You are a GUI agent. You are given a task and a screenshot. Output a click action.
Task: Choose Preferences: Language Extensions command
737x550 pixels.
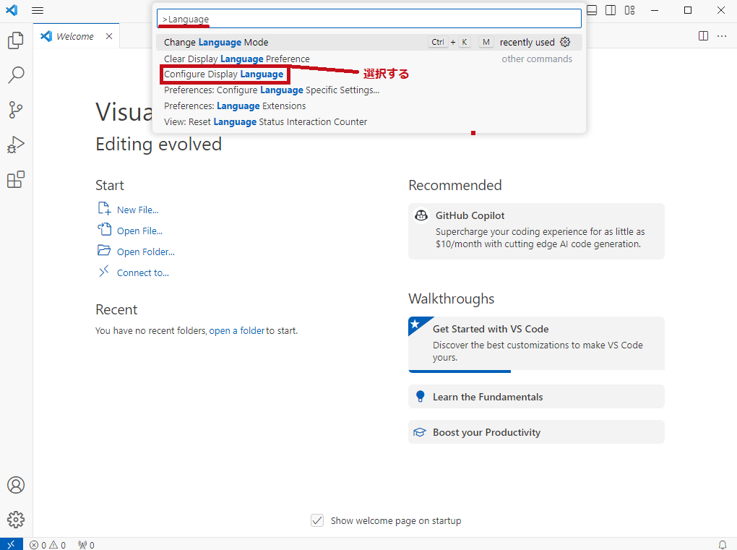(x=369, y=106)
